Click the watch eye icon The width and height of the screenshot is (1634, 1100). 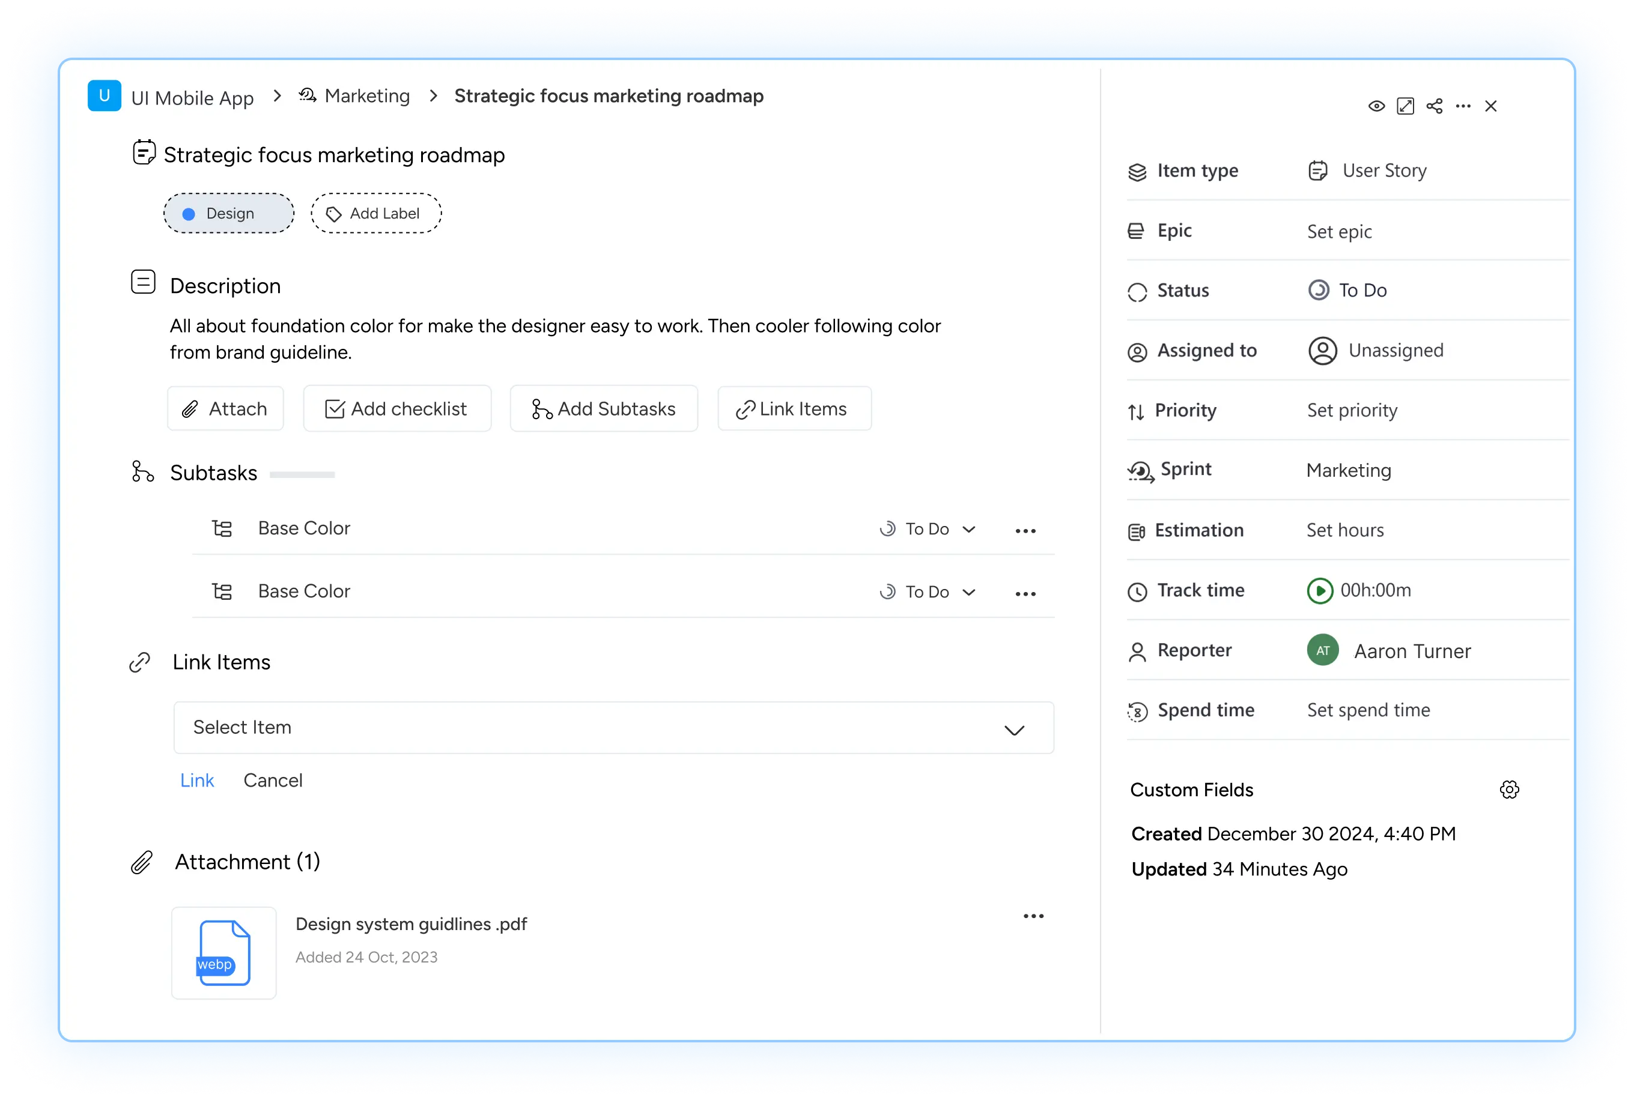click(1376, 106)
